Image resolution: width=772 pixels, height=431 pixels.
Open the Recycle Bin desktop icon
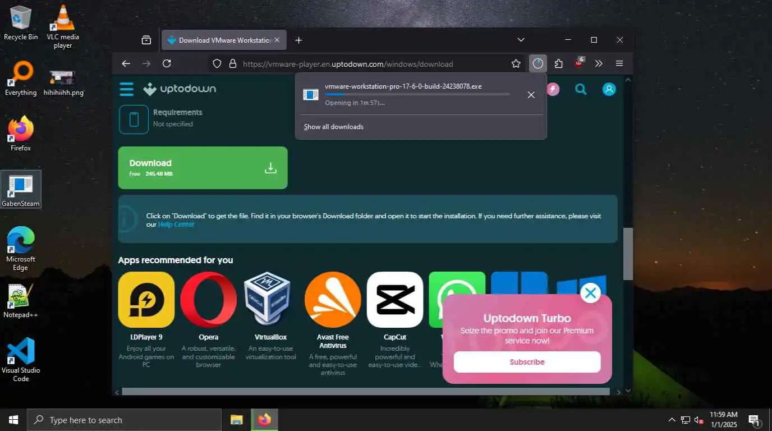click(x=21, y=22)
